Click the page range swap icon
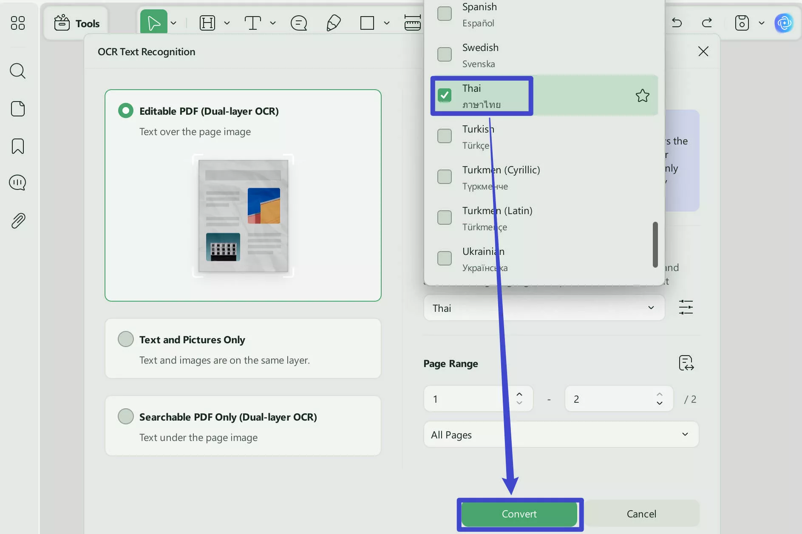 686,363
